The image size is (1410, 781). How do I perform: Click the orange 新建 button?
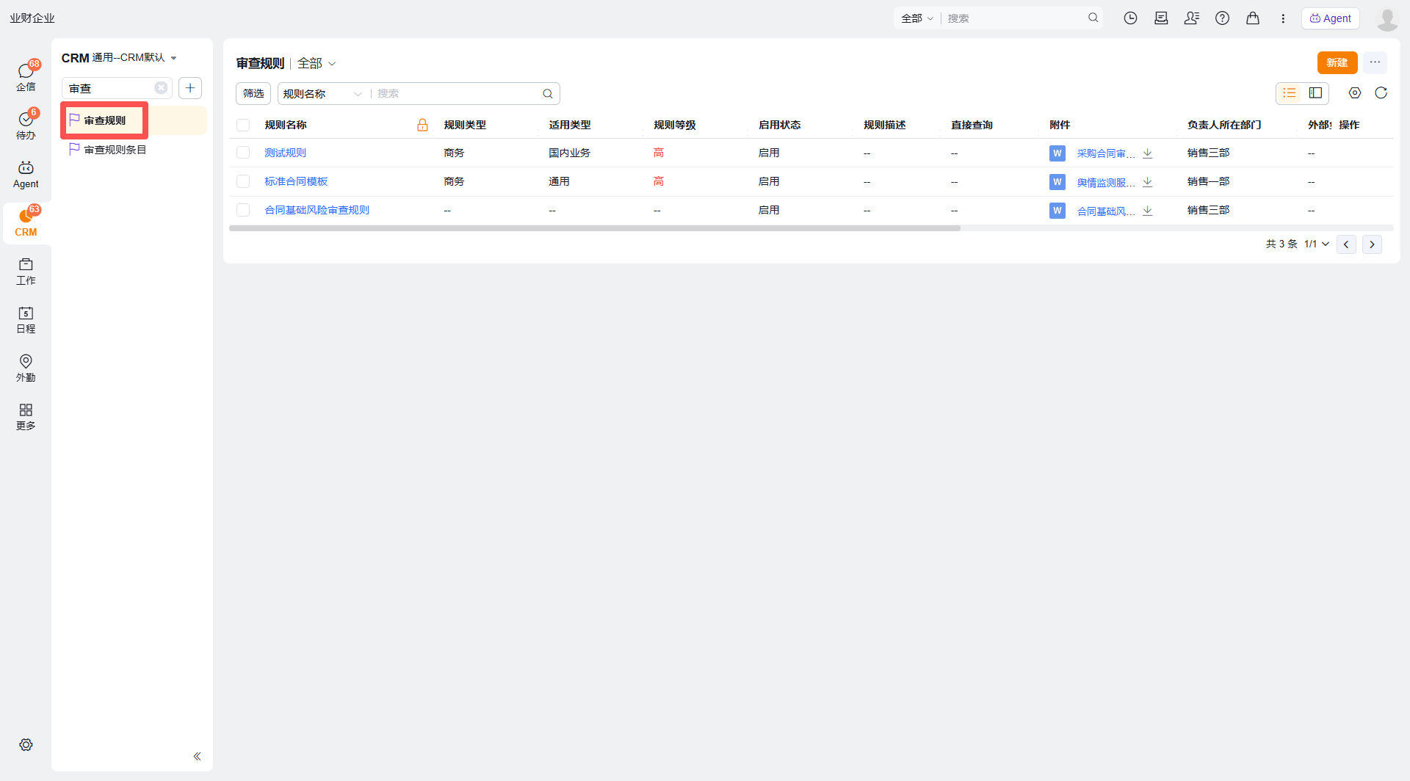(1337, 63)
